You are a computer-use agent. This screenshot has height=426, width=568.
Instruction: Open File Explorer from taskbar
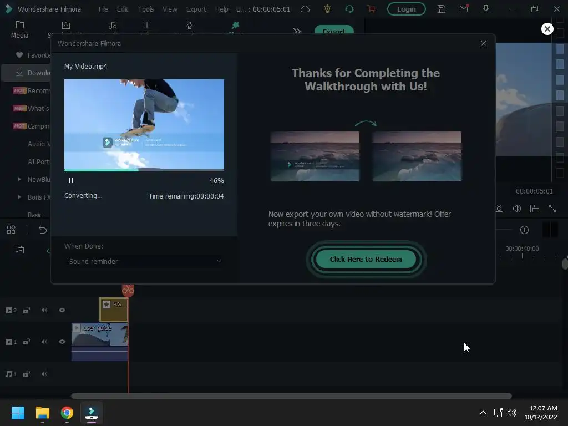point(42,413)
